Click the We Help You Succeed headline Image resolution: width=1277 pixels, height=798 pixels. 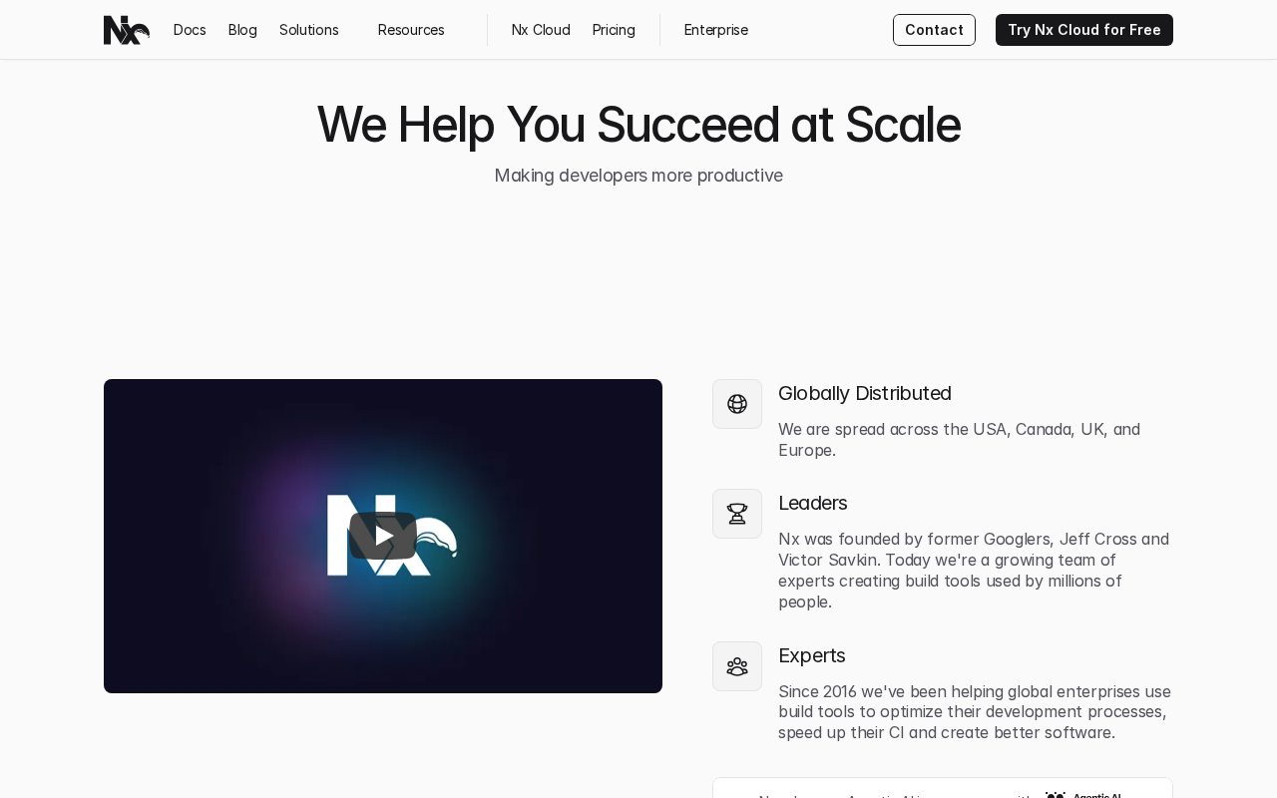[638, 125]
